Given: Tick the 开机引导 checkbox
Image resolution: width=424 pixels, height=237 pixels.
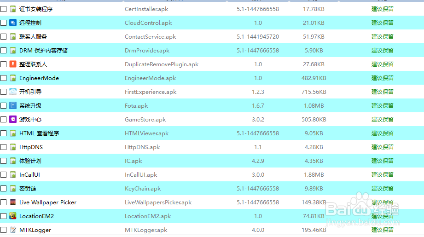Looking at the screenshot, I should coord(4,92).
